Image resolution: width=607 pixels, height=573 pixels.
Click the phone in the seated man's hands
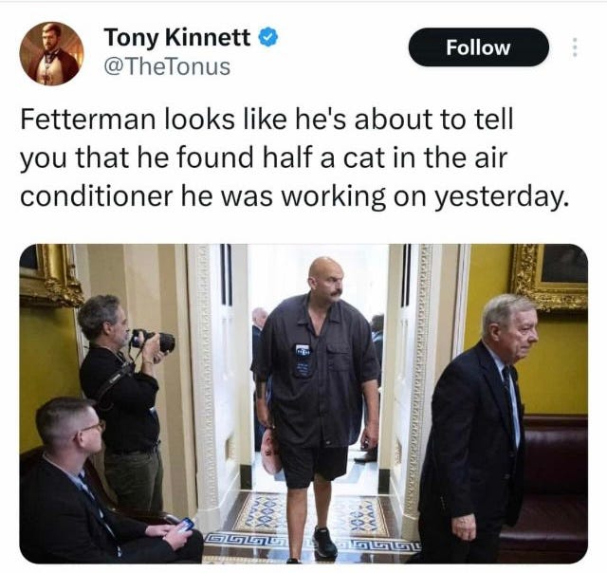point(186,525)
